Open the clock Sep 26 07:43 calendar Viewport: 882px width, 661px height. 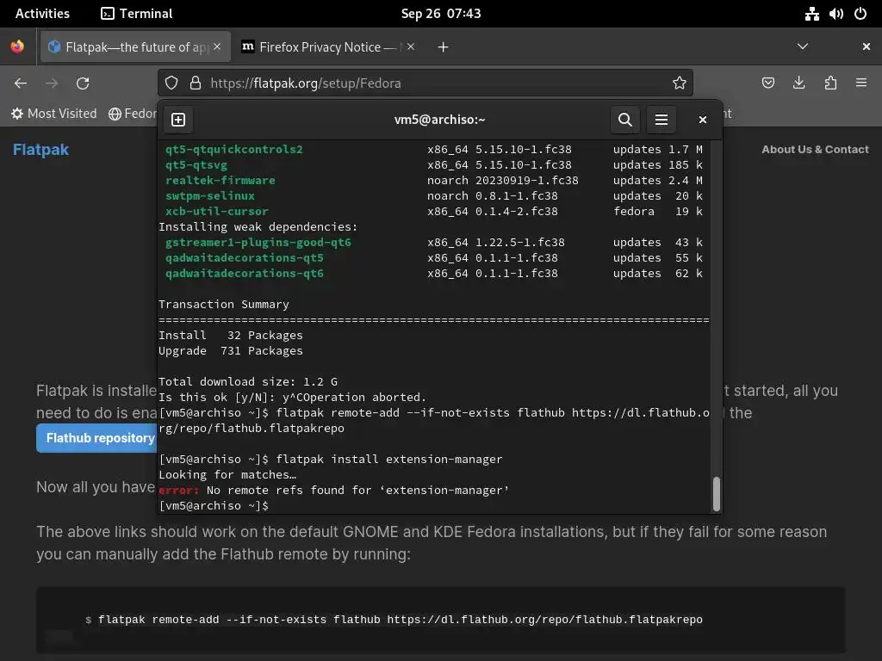tap(441, 14)
